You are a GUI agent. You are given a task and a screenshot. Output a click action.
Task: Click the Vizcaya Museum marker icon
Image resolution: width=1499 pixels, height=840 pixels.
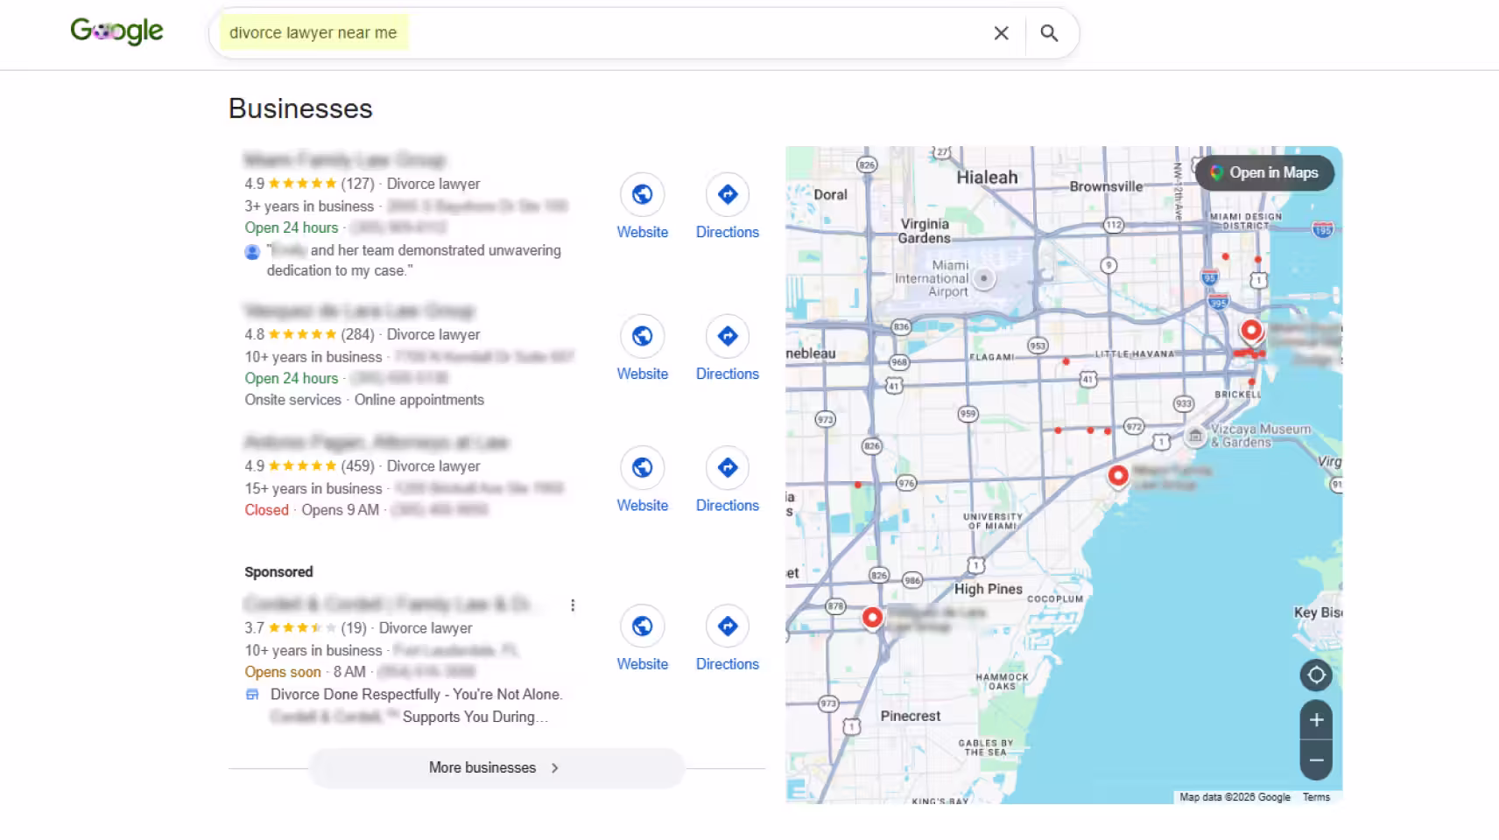tap(1195, 436)
